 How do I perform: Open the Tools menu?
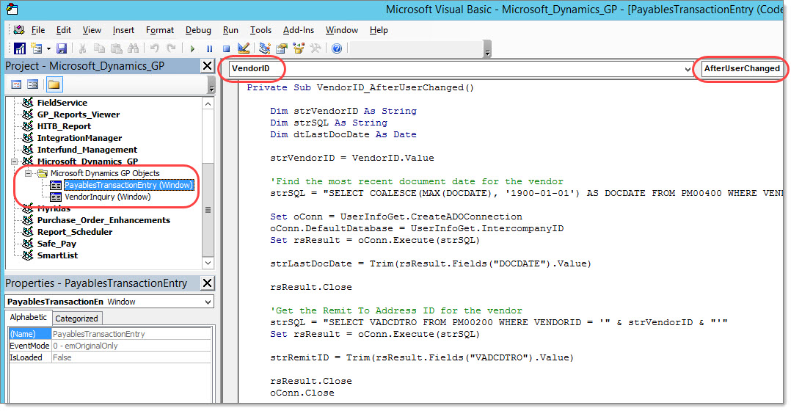[x=260, y=30]
